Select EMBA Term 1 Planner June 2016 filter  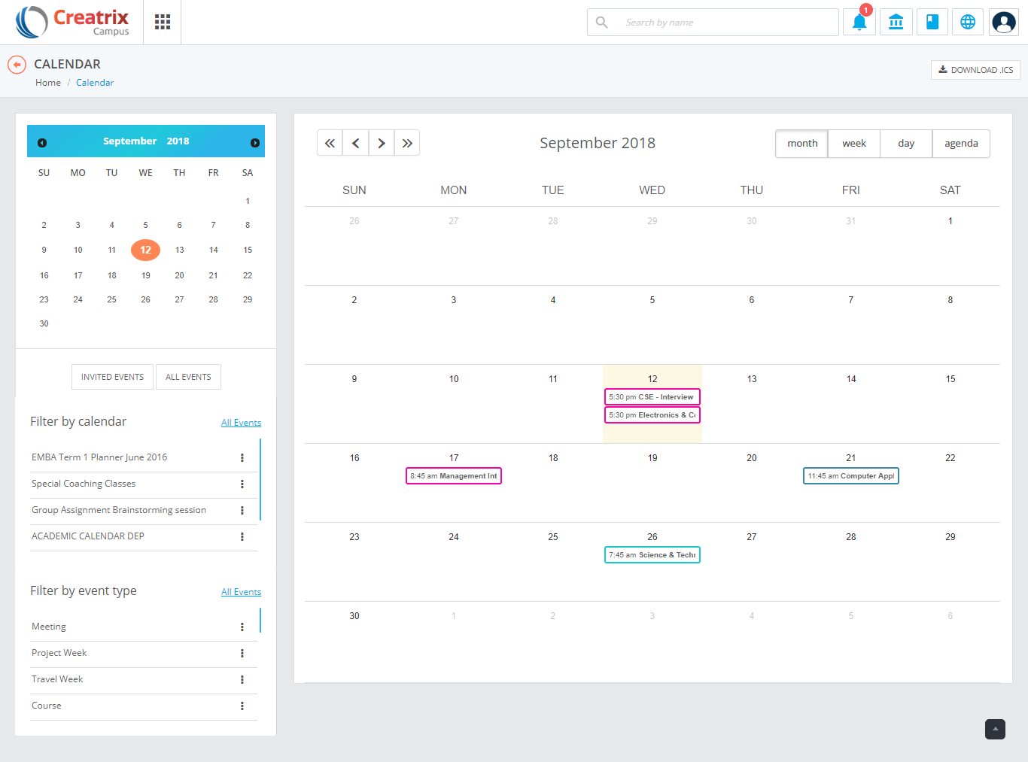tap(99, 457)
